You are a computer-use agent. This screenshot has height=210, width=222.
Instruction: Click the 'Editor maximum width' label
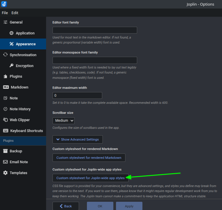click(x=70, y=88)
